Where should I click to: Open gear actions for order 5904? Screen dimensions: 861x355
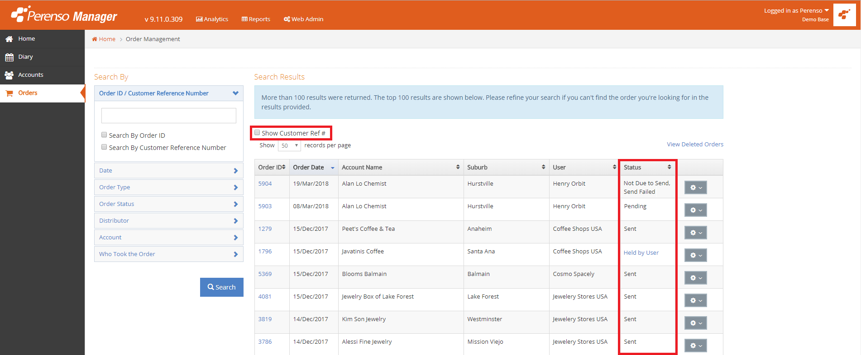point(695,187)
